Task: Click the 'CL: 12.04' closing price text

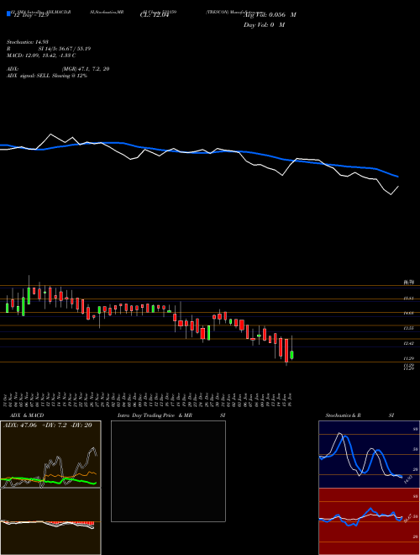Action: tap(155, 15)
